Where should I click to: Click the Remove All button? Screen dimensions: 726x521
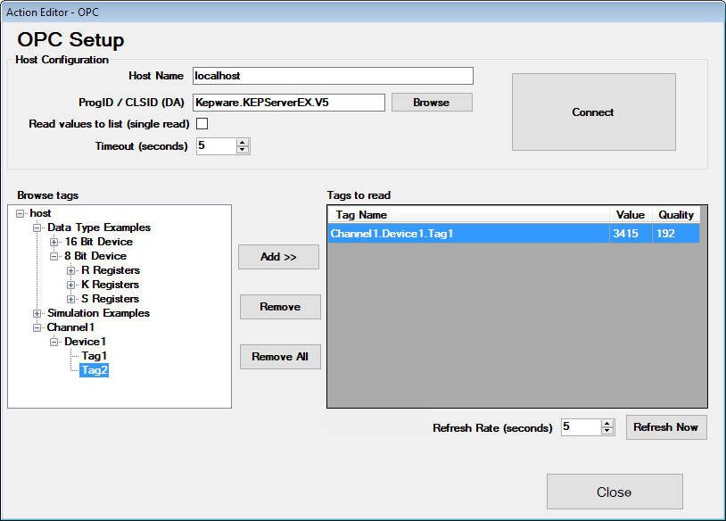point(280,357)
